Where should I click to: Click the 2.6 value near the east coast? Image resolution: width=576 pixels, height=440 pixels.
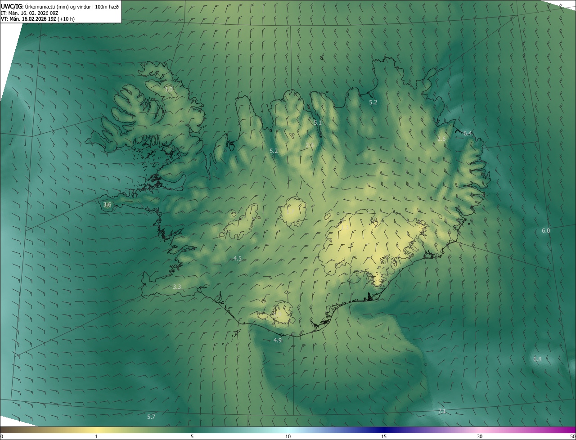coord(441,139)
